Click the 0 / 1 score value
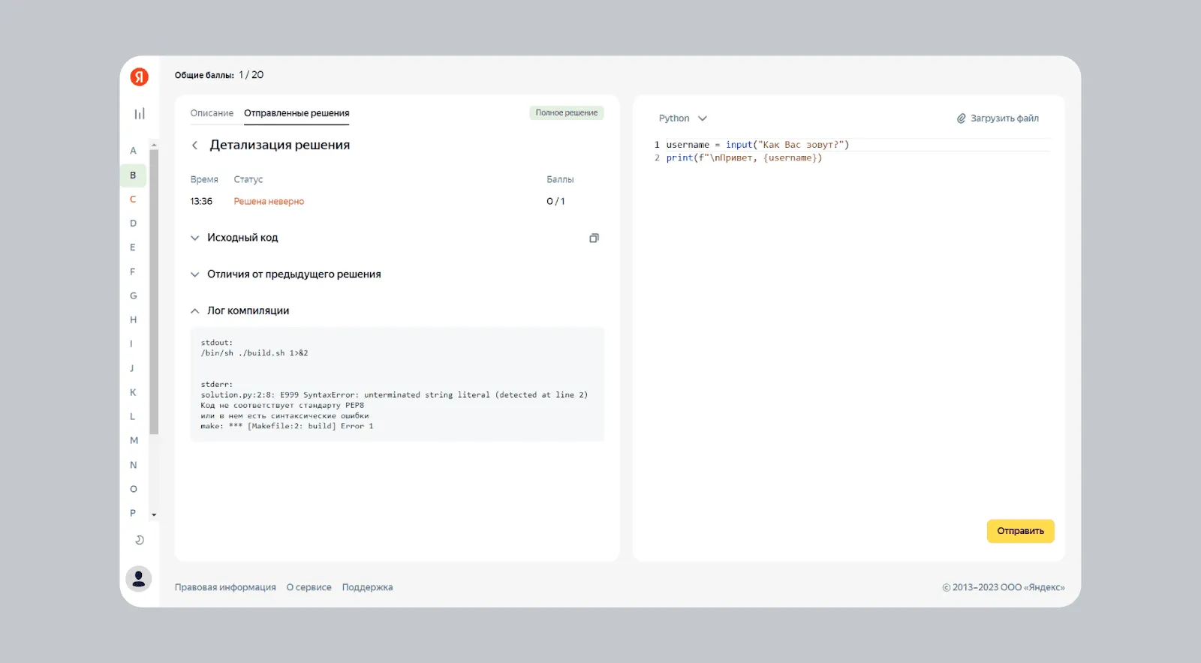1201x663 pixels. click(x=555, y=202)
